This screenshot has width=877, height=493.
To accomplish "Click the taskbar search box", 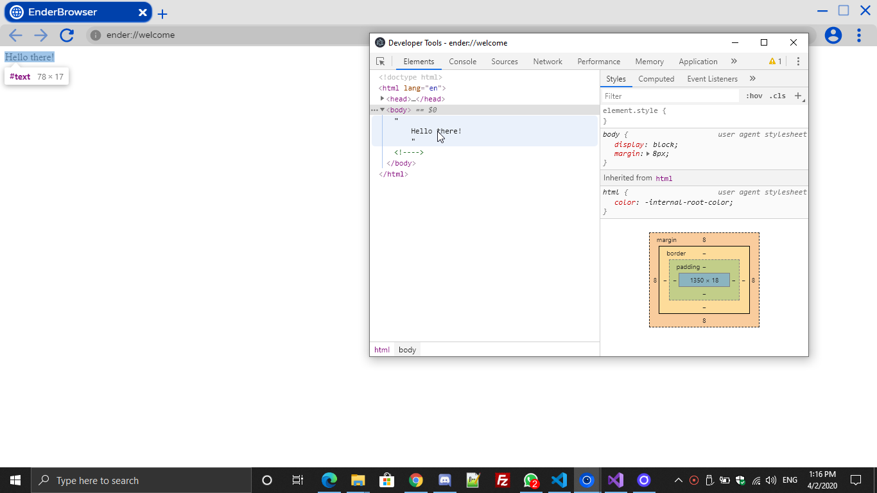I will click(141, 480).
